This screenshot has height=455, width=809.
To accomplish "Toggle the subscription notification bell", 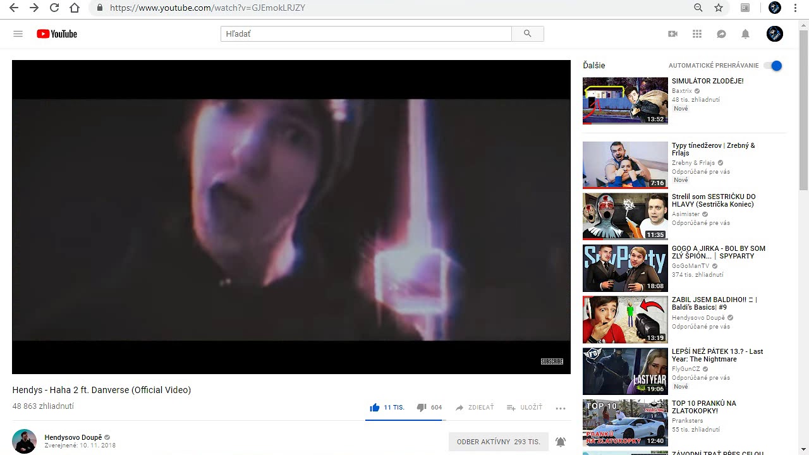I will click(x=561, y=442).
